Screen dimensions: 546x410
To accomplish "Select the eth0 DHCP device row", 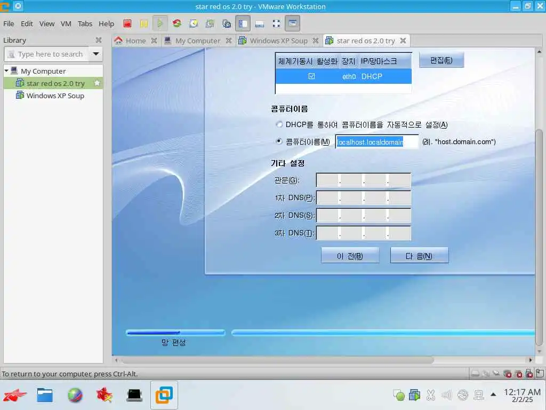I will click(x=343, y=76).
